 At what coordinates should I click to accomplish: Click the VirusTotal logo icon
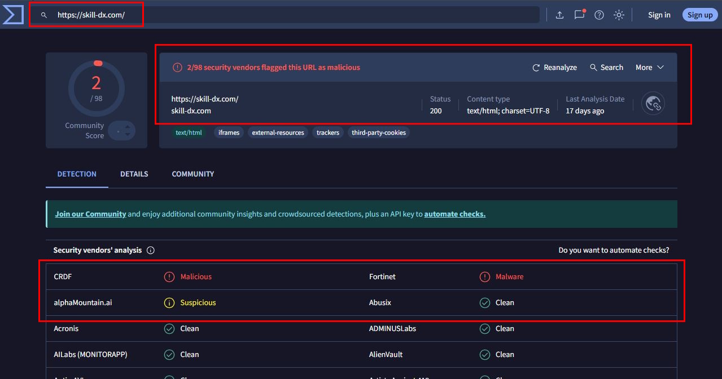tap(12, 15)
